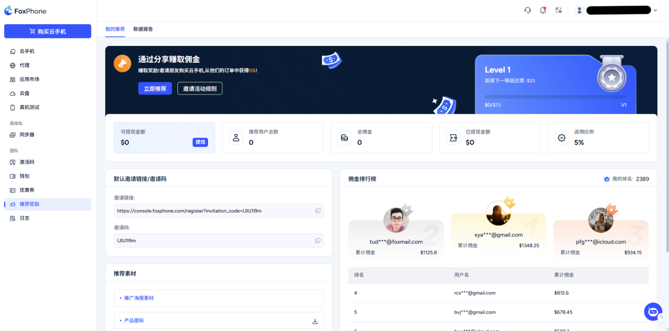Go to 应用市场 in the sidebar

[29, 79]
